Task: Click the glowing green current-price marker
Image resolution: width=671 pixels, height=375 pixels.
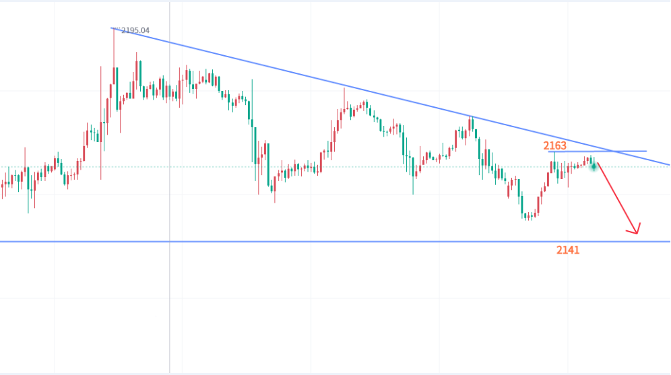Action: click(x=593, y=166)
